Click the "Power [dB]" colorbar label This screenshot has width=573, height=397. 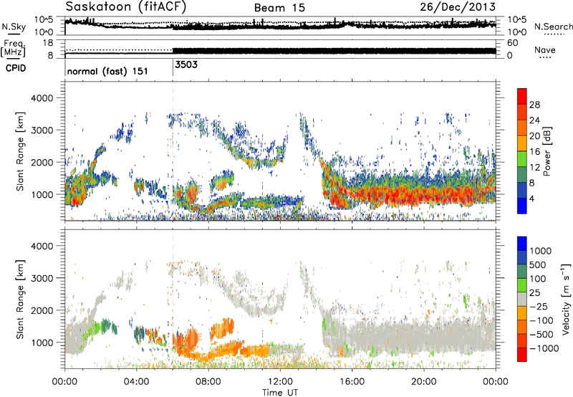click(547, 151)
